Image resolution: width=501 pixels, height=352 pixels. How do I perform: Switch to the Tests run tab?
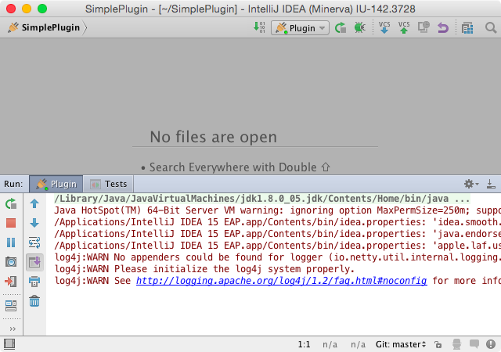(x=108, y=184)
